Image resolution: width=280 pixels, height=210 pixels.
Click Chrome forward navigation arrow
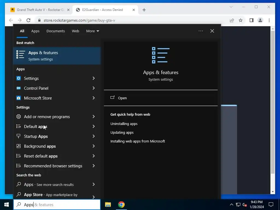pos(20,20)
